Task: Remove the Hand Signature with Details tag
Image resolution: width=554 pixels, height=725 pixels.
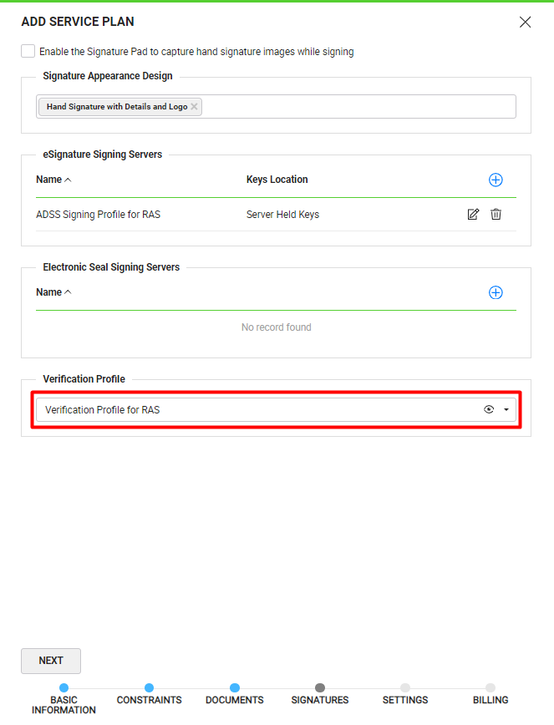Action: click(x=194, y=107)
